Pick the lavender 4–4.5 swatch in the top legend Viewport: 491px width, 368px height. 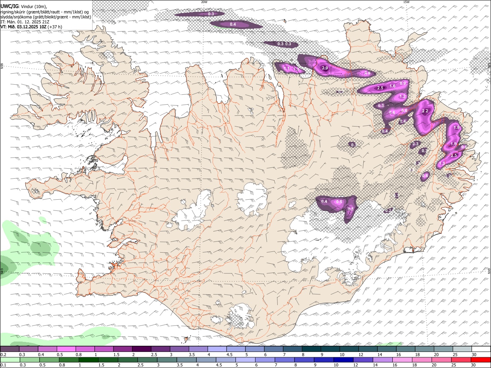coord(217,349)
